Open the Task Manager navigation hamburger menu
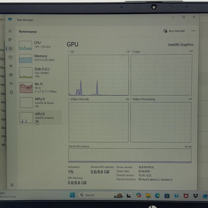The height and width of the screenshot is (208, 208). (10, 31)
